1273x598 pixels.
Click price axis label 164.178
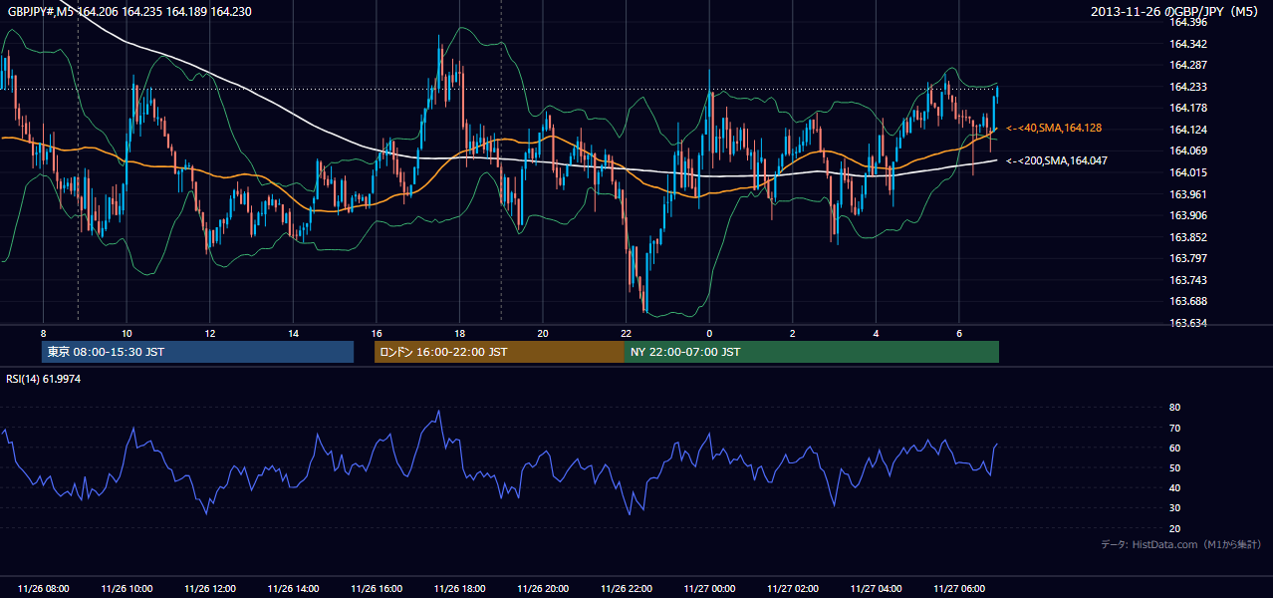coord(1187,108)
